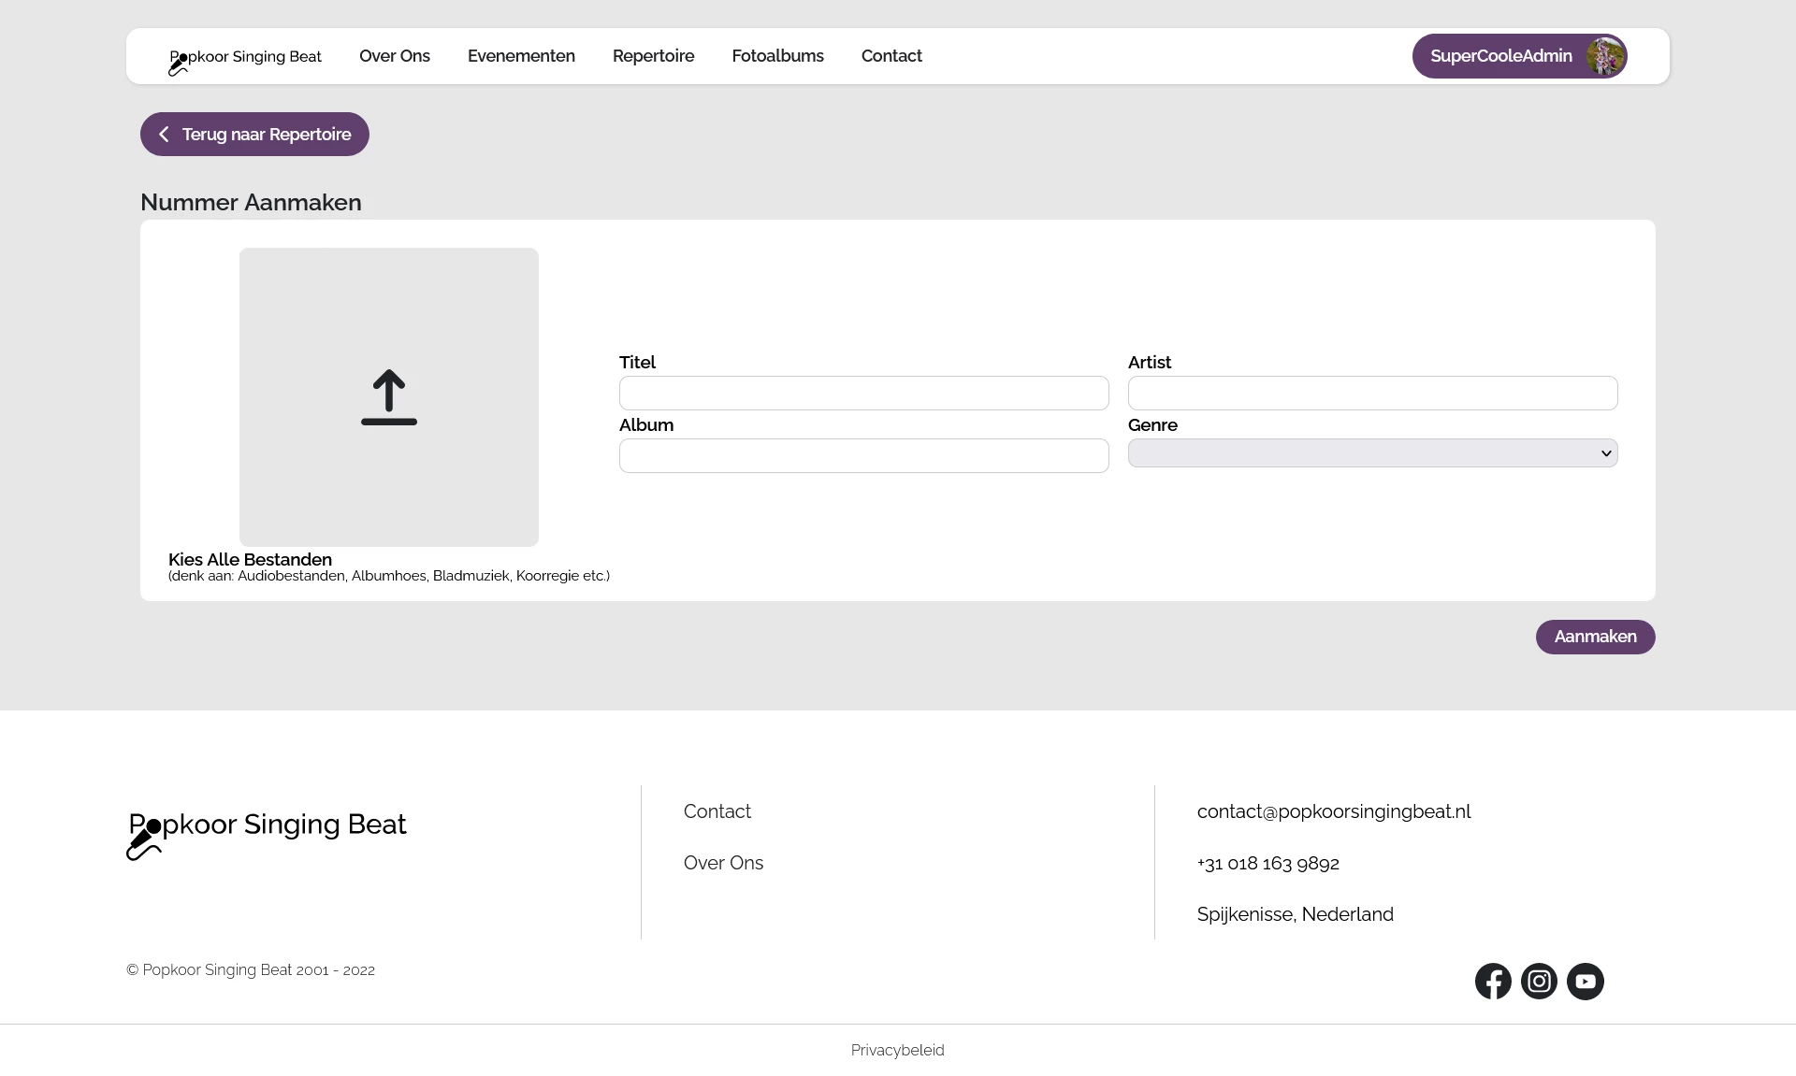Image resolution: width=1796 pixels, height=1076 pixels.
Task: Open the YouTube channel via footer icon
Action: pos(1585,981)
